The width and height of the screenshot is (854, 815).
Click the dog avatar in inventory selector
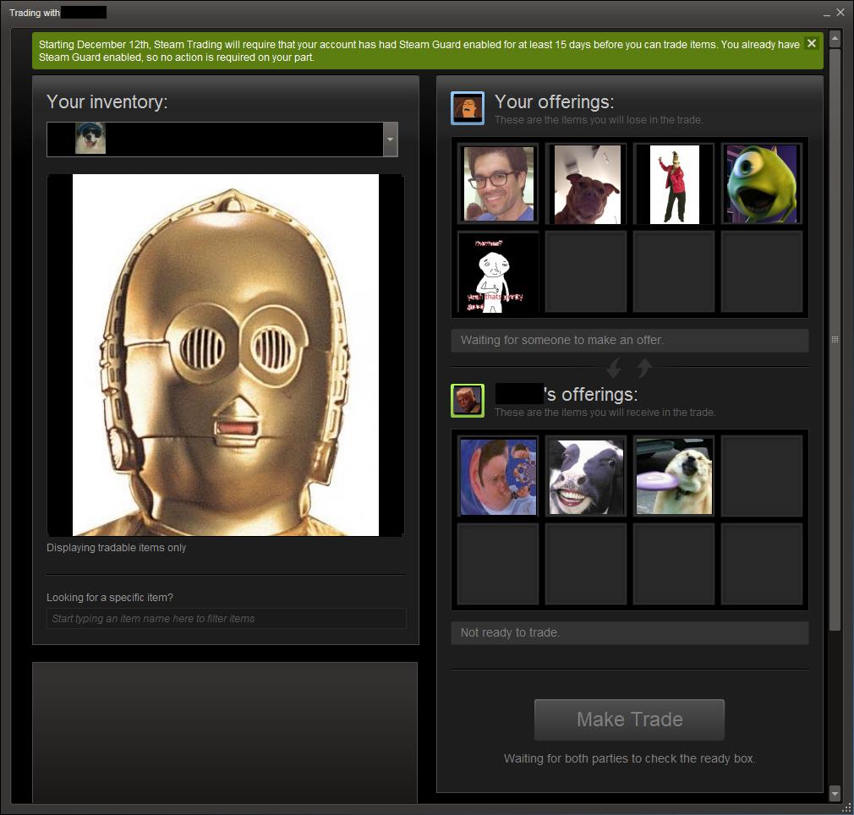[90, 139]
